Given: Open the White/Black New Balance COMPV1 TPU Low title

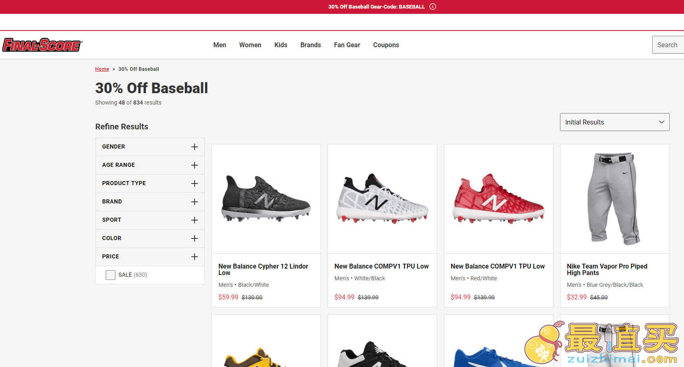Looking at the screenshot, I should (381, 266).
